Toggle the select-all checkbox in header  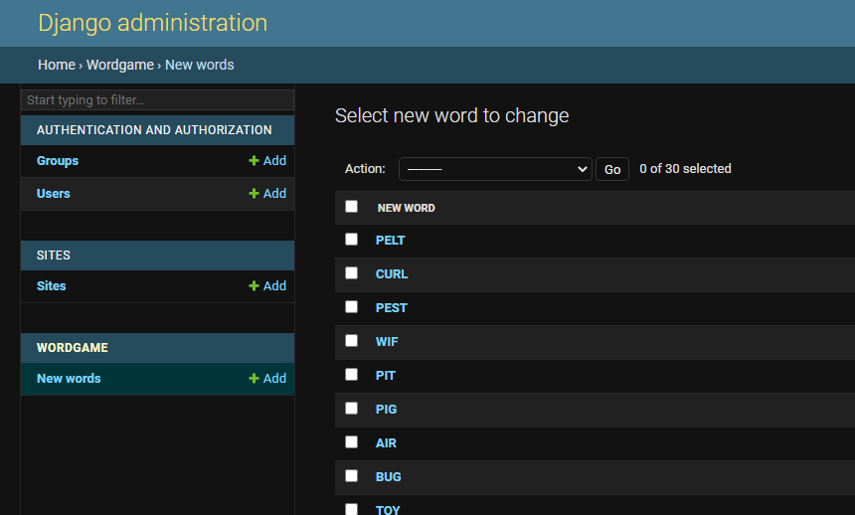click(351, 207)
